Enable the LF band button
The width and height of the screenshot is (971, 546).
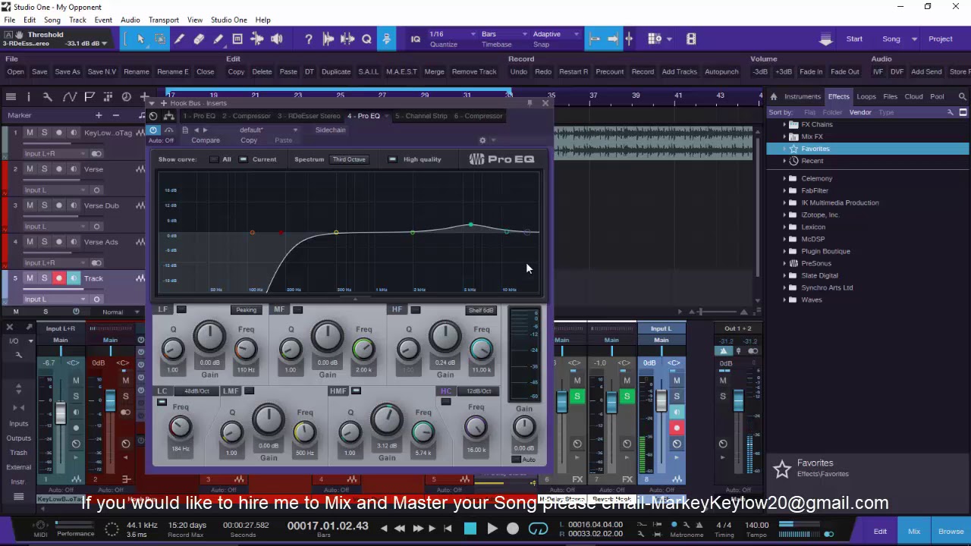click(181, 309)
